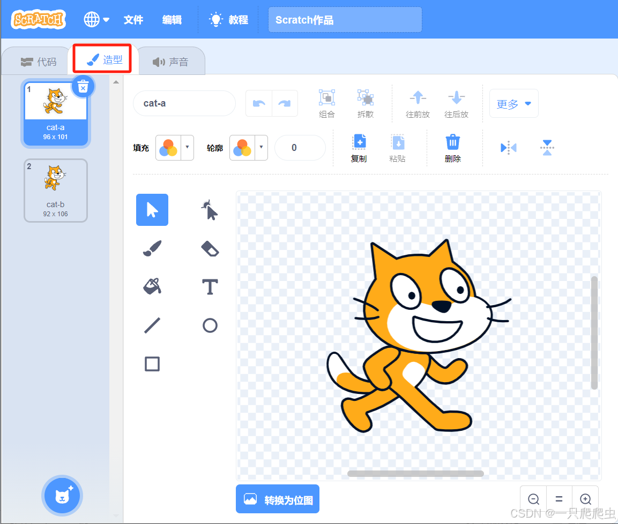Select the Rectangle tool
The image size is (618, 524).
coord(152,364)
